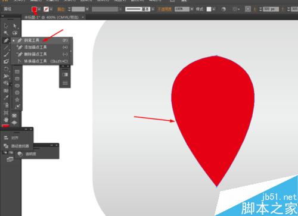Viewport: 298px width, 216px height.
Task: Expand the Align/Pathfinder panel group
Action: tap(26, 129)
